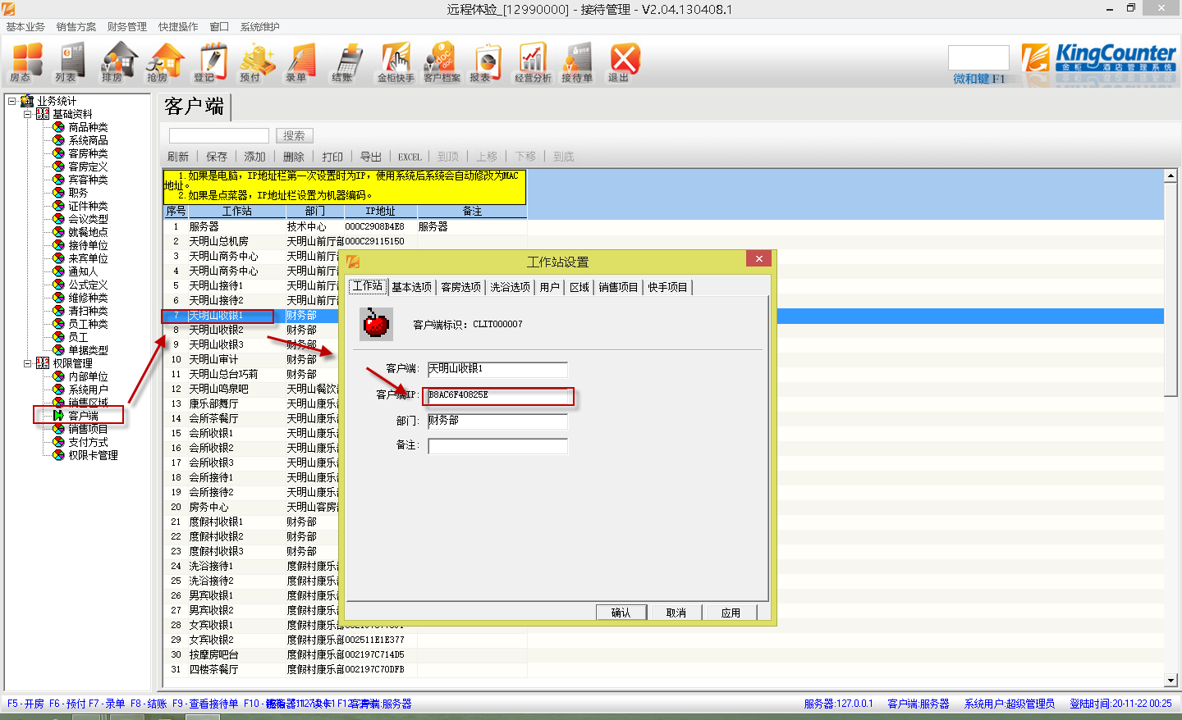This screenshot has height=720, width=1182.
Task: Click the 备注 input field in the dialog
Action: click(497, 446)
